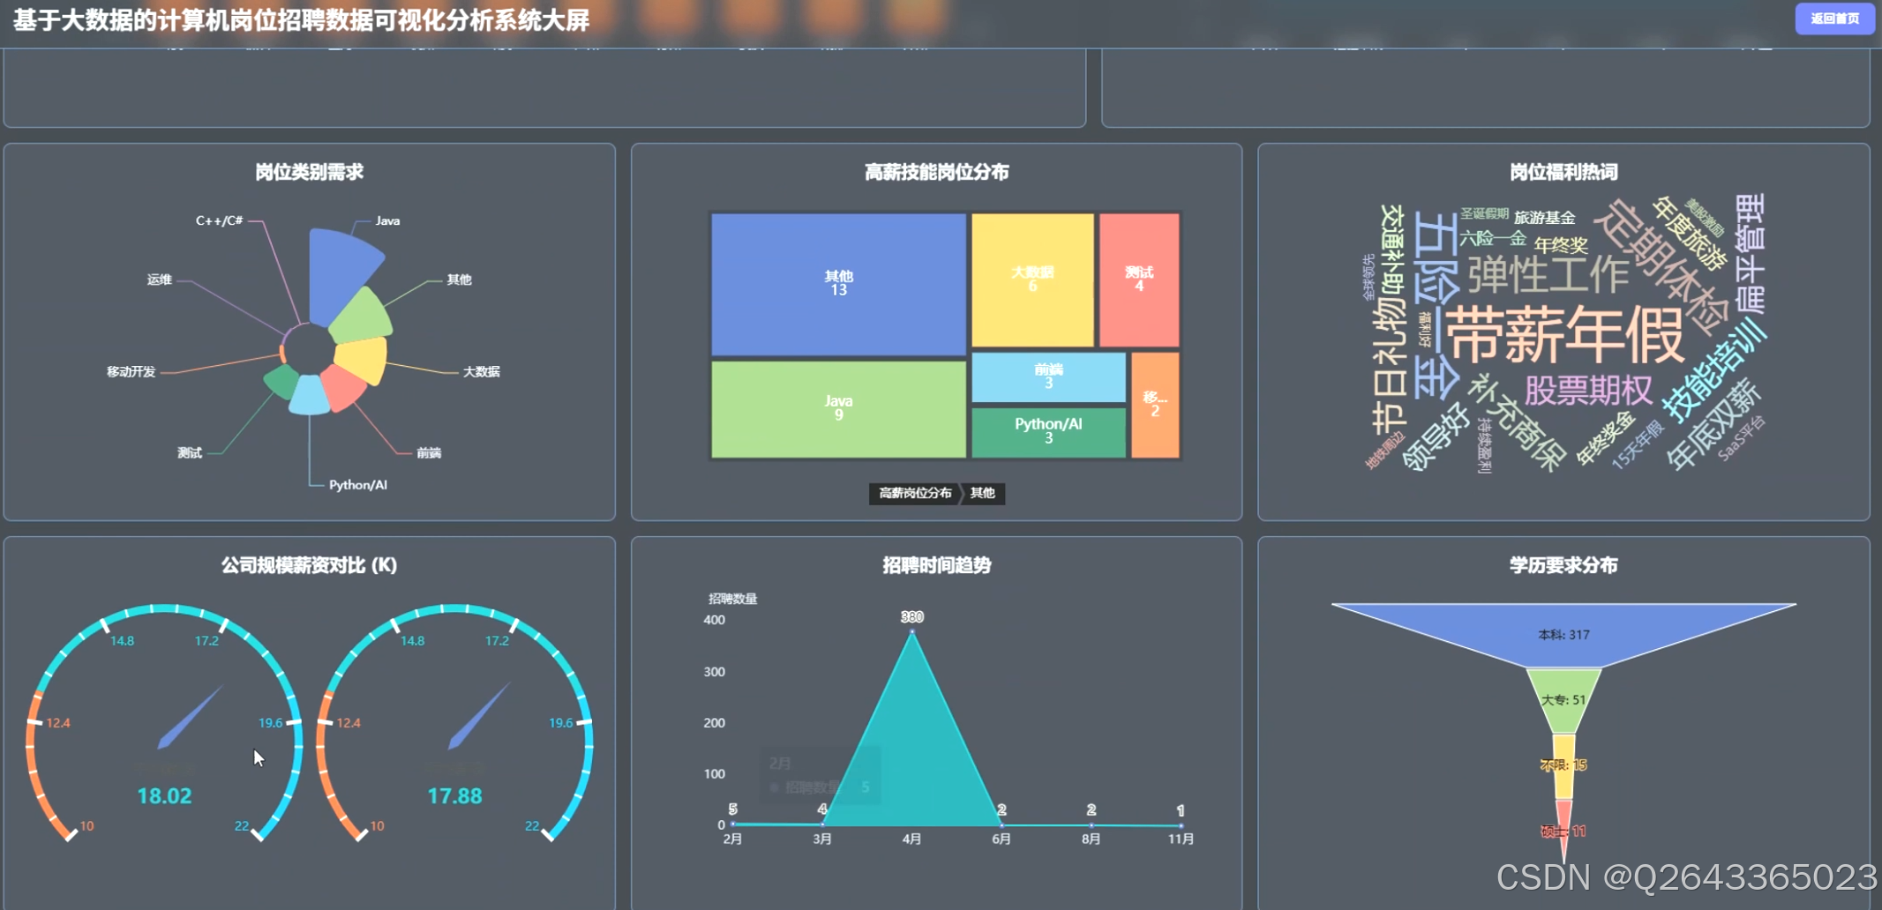Click the light blue 前端 treemap block
Viewport: 1882px width, 910px height.
[x=1048, y=377]
